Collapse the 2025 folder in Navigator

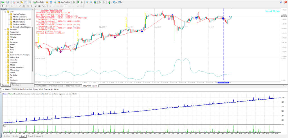pyautogui.click(x=5, y=12)
